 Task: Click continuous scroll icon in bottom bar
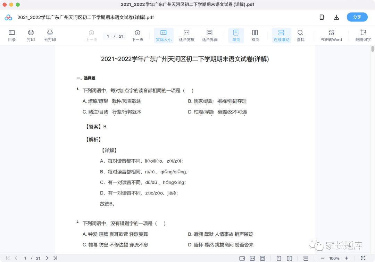(x=306, y=258)
